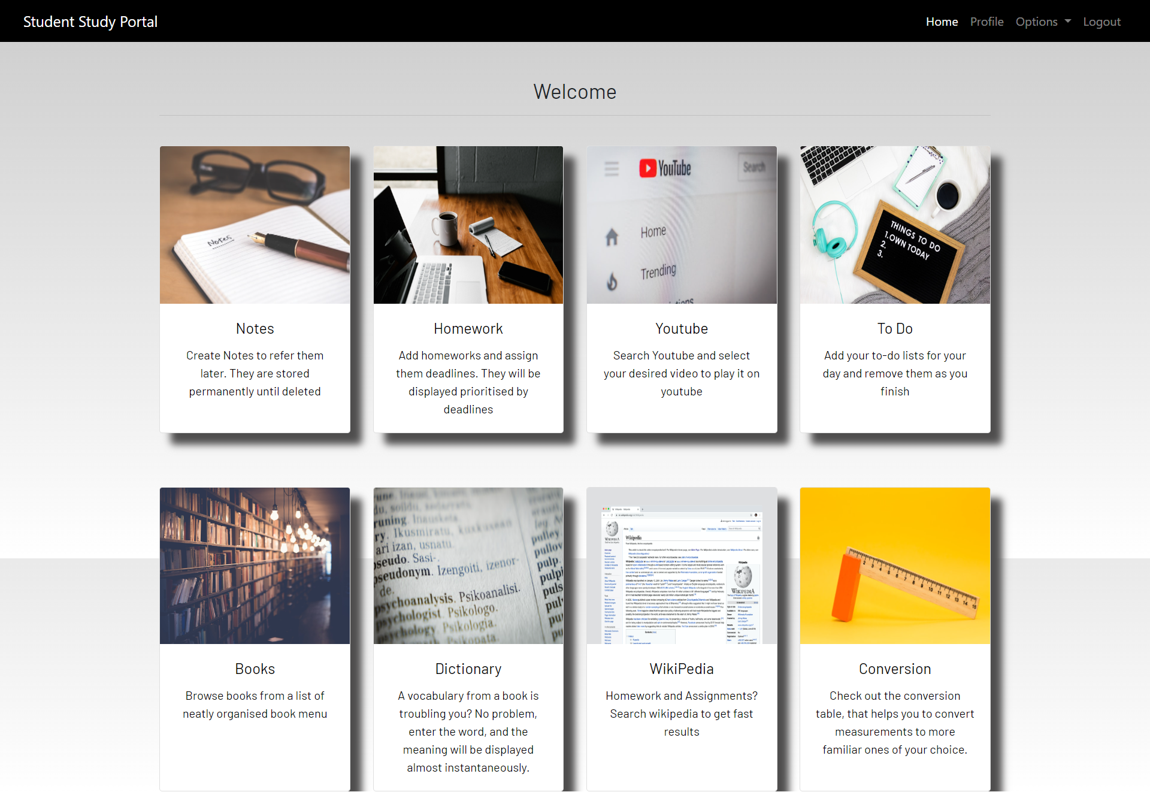Select the Conversion ruler image
Viewport: 1150px width, 792px height.
click(895, 566)
